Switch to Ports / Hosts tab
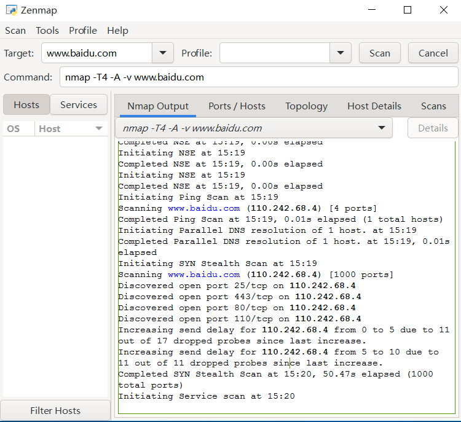 (x=237, y=106)
